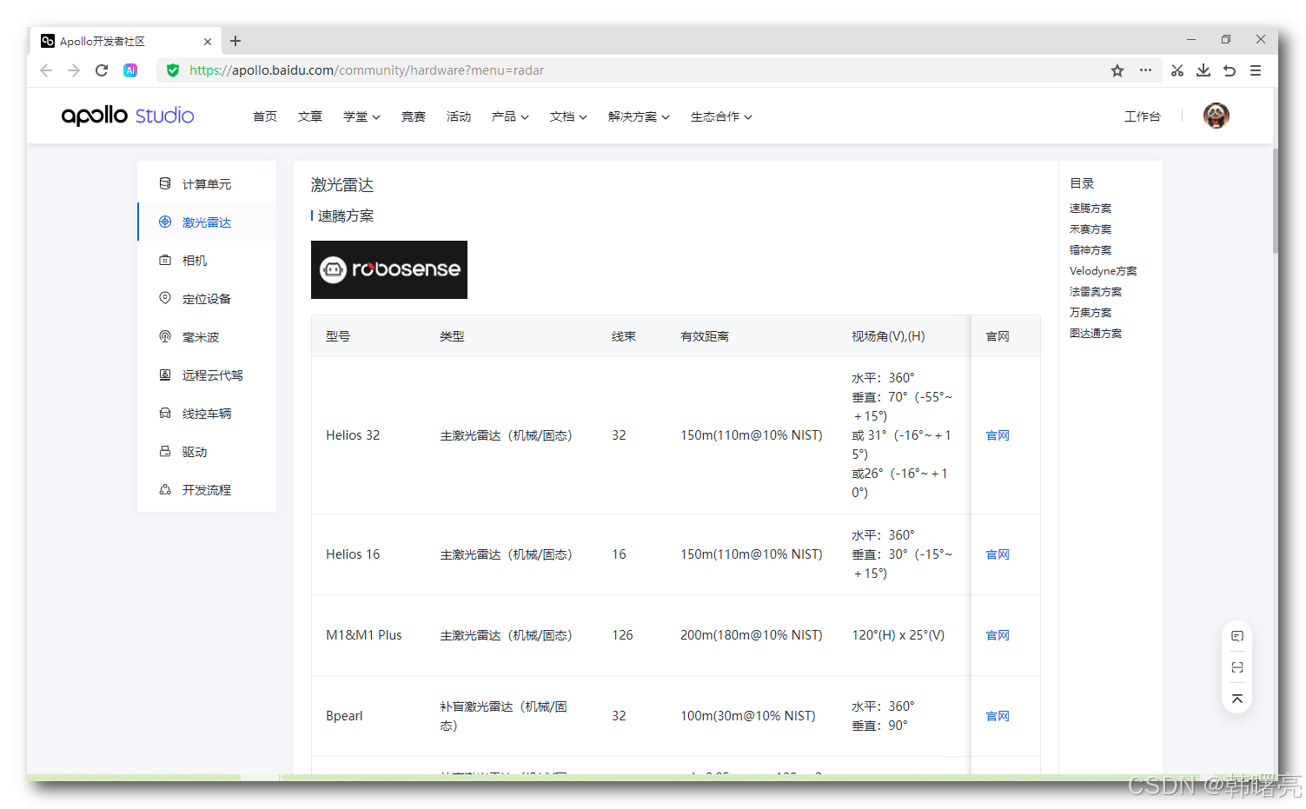Image resolution: width=1306 pixels, height=809 pixels.
Task: Open the downloads icon in toolbar
Action: tap(1203, 70)
